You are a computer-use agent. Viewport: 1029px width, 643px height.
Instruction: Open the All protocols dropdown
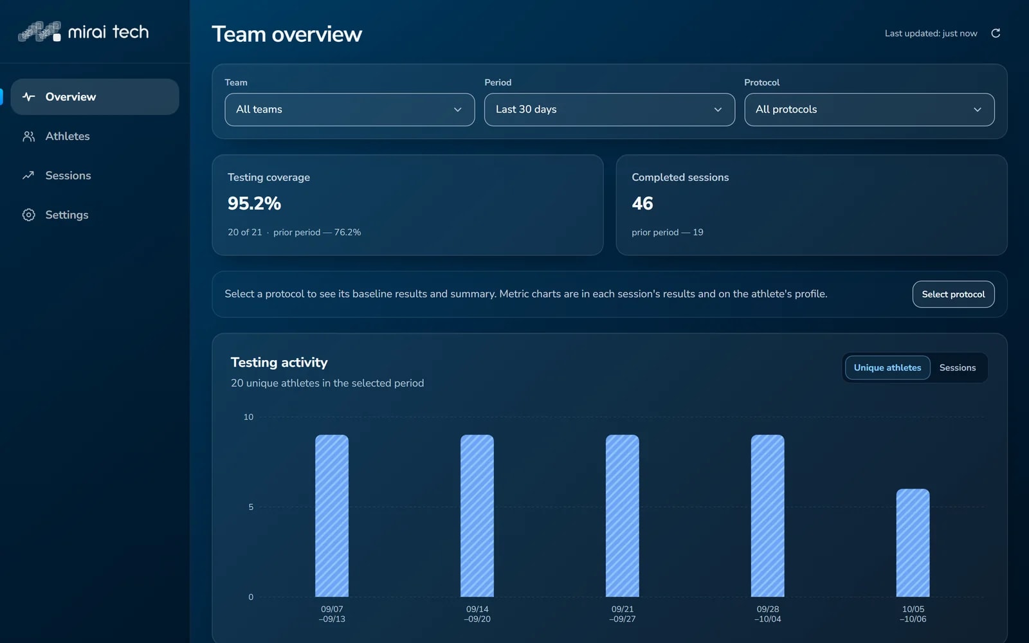(870, 109)
